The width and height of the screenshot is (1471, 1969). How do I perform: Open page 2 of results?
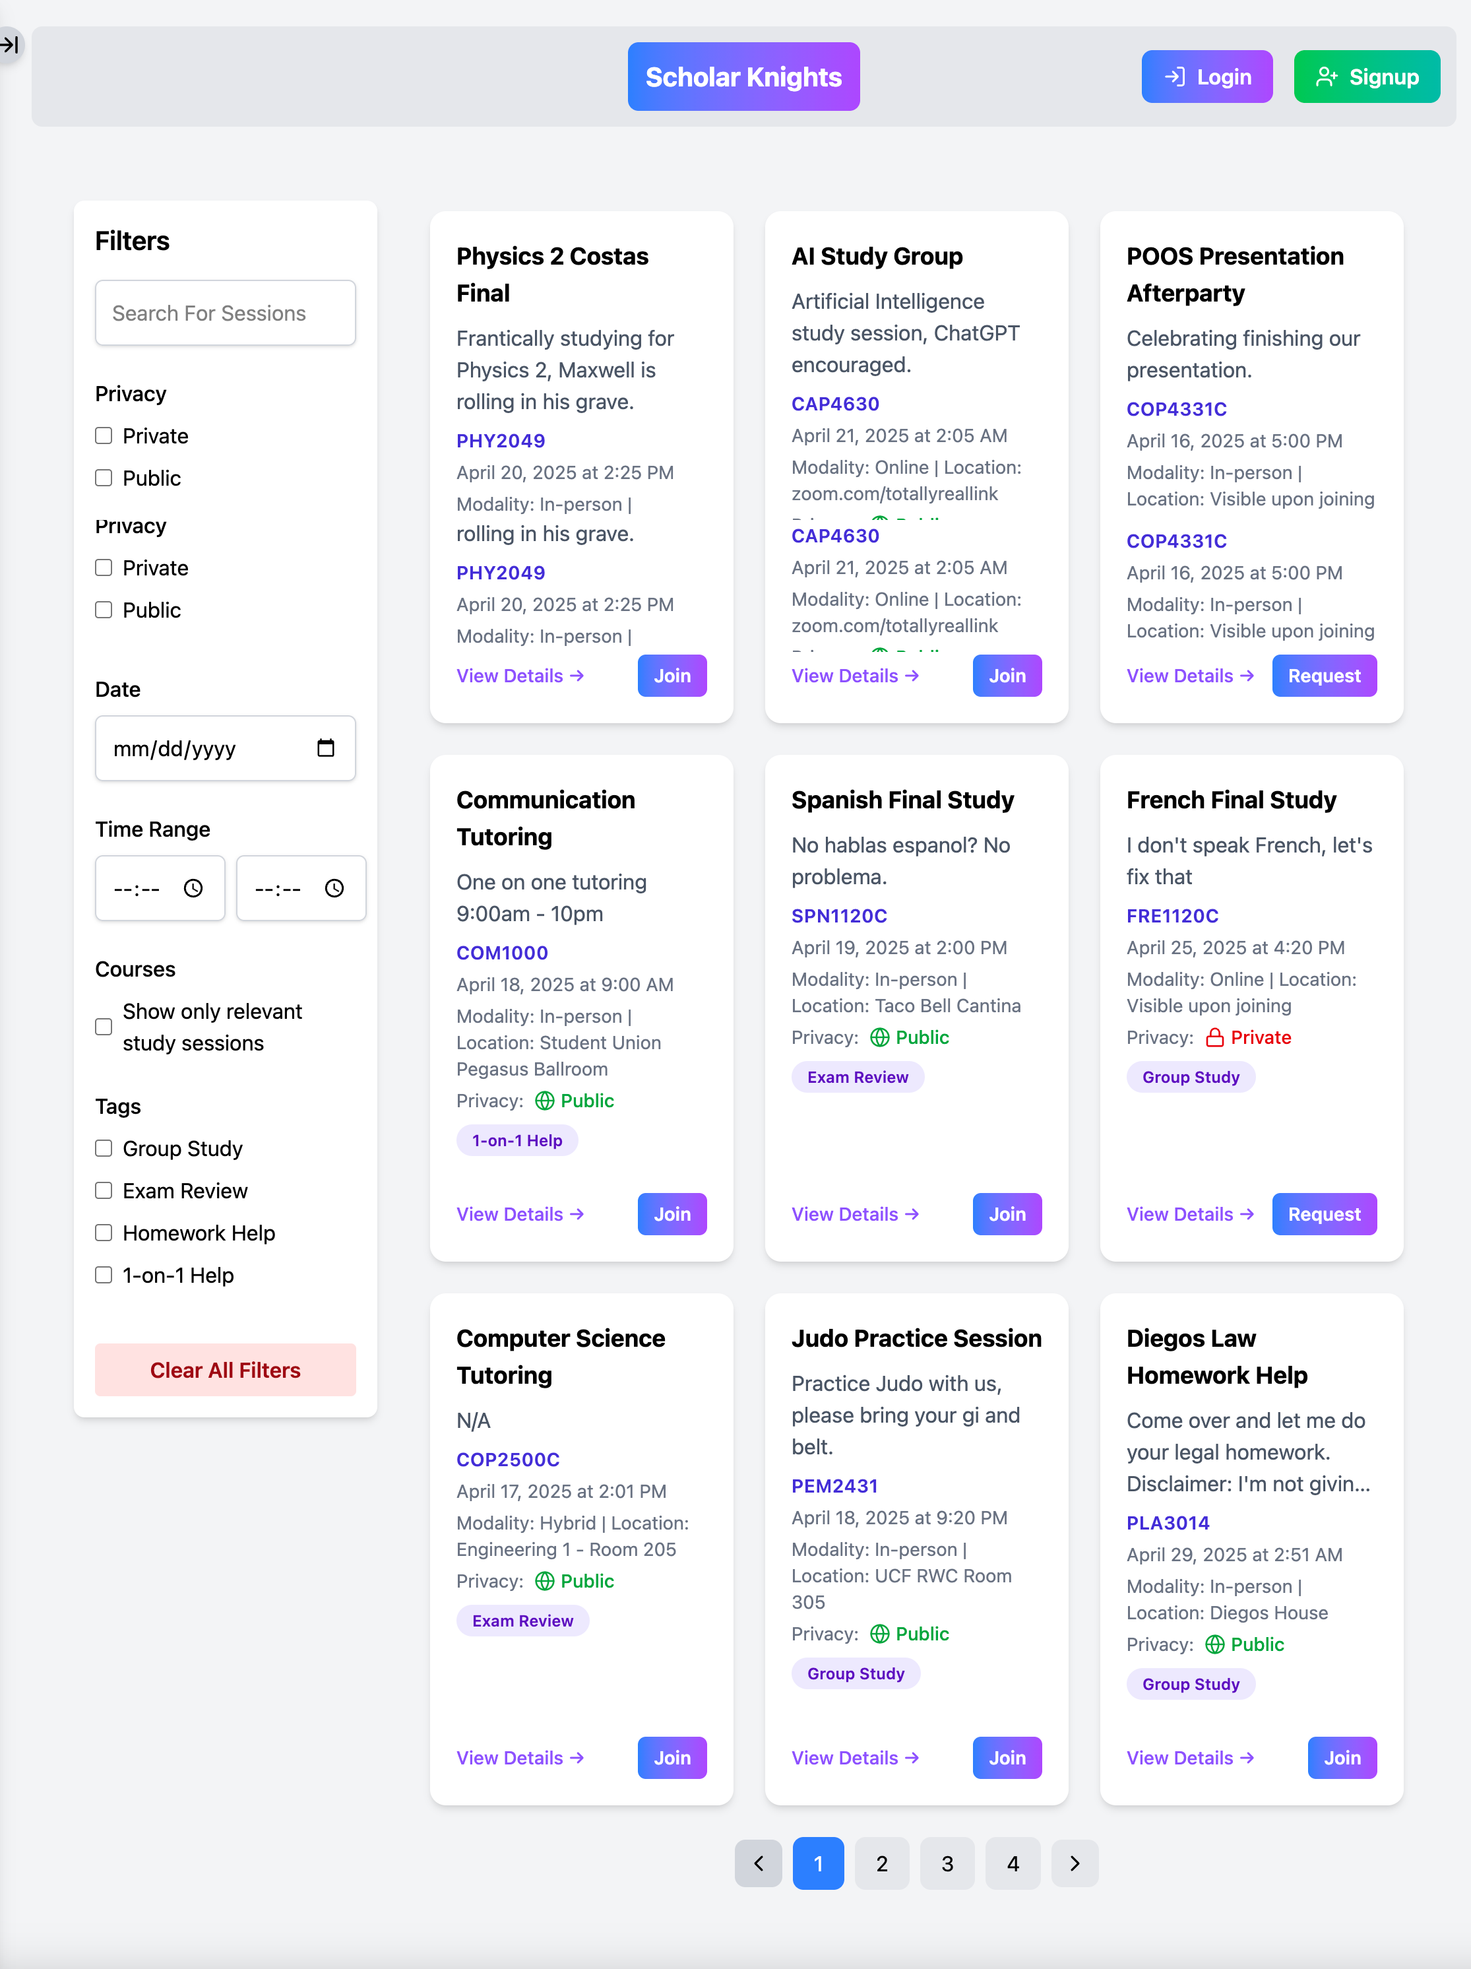[x=882, y=1863]
